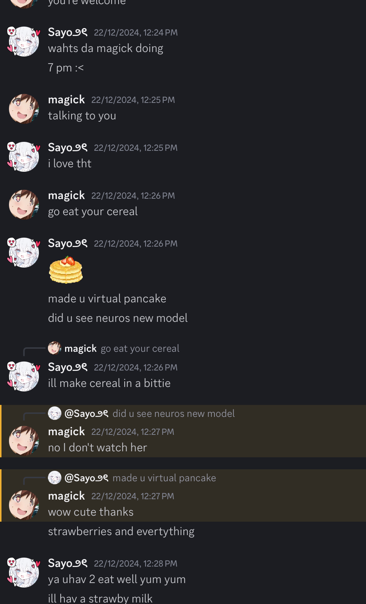Click small Sayo avatar in 'neuros new model' reply
This screenshot has width=366, height=604.
[55, 413]
